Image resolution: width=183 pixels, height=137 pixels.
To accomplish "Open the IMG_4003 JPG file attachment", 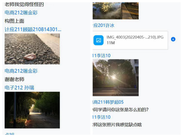I will coord(130,40).
